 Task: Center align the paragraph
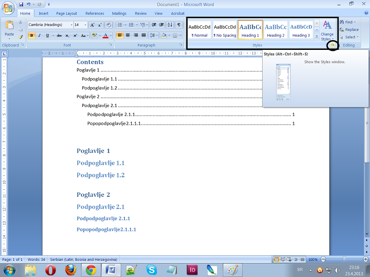(x=128, y=36)
